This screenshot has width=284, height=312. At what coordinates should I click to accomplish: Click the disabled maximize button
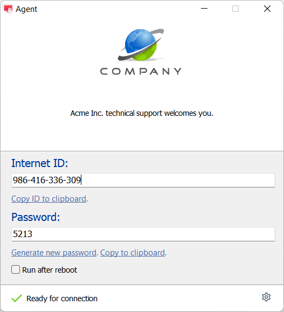tap(235, 9)
